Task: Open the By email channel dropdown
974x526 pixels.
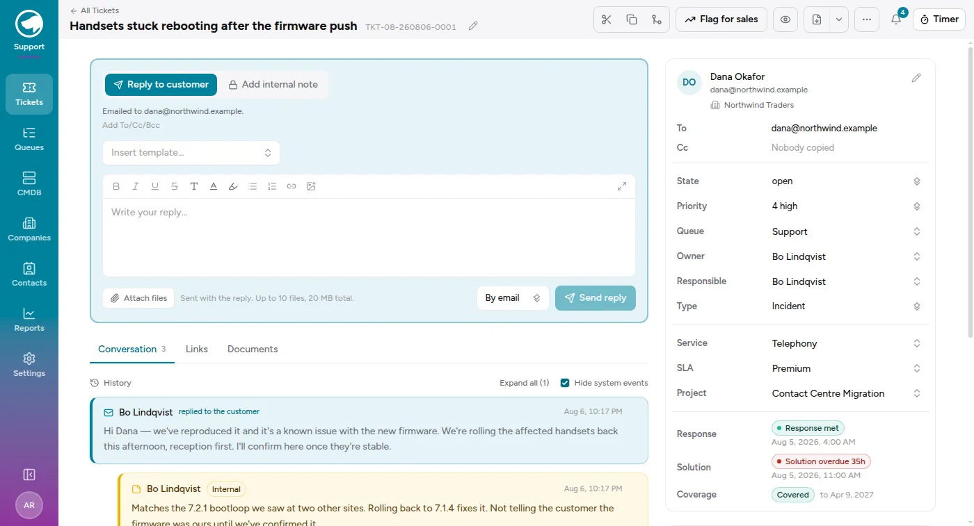Action: coord(513,298)
